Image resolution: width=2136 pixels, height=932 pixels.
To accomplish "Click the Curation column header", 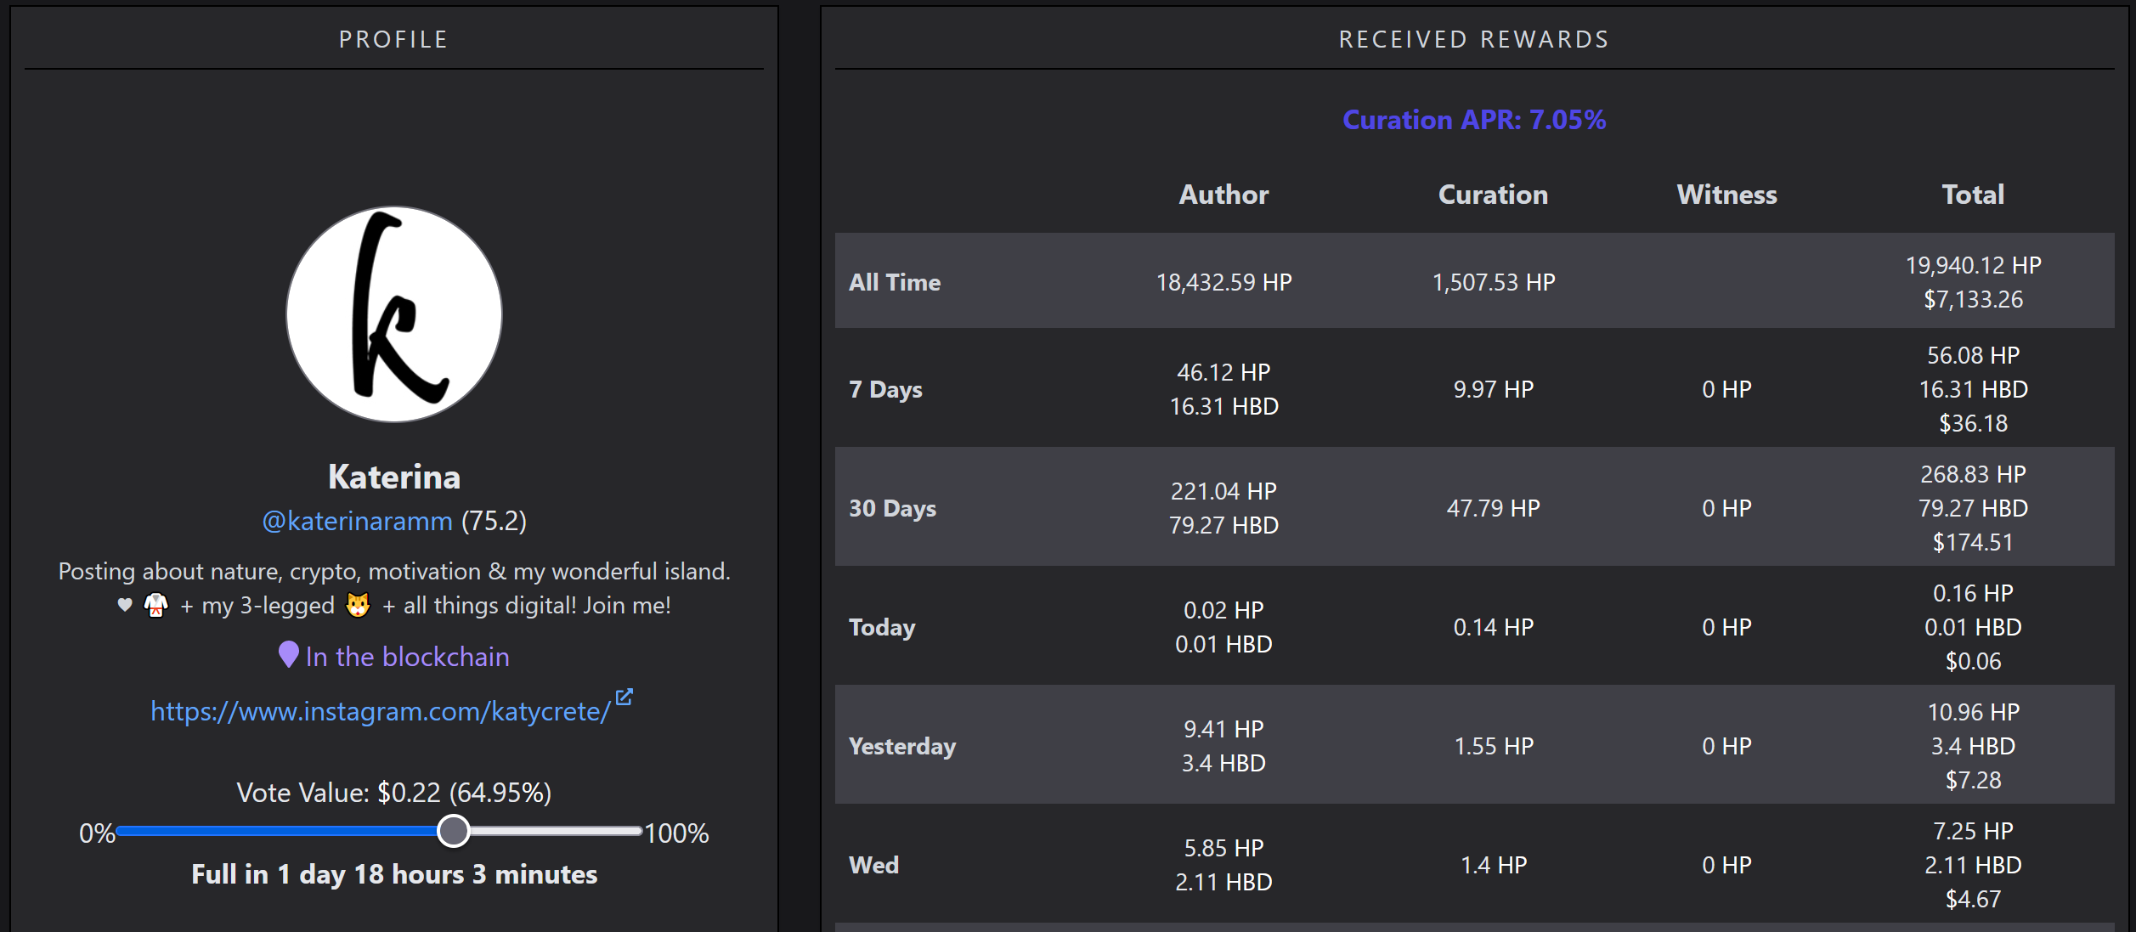I will (x=1493, y=195).
